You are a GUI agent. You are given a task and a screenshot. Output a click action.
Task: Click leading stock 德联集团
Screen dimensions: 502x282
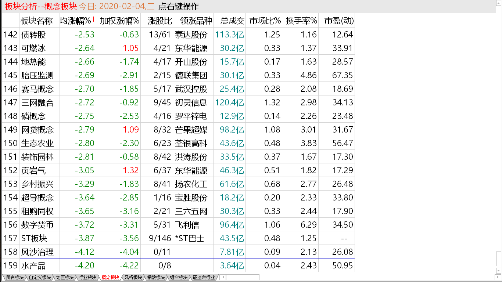(x=191, y=75)
